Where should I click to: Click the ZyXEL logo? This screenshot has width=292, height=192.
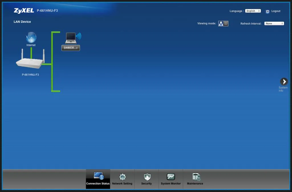(x=24, y=11)
